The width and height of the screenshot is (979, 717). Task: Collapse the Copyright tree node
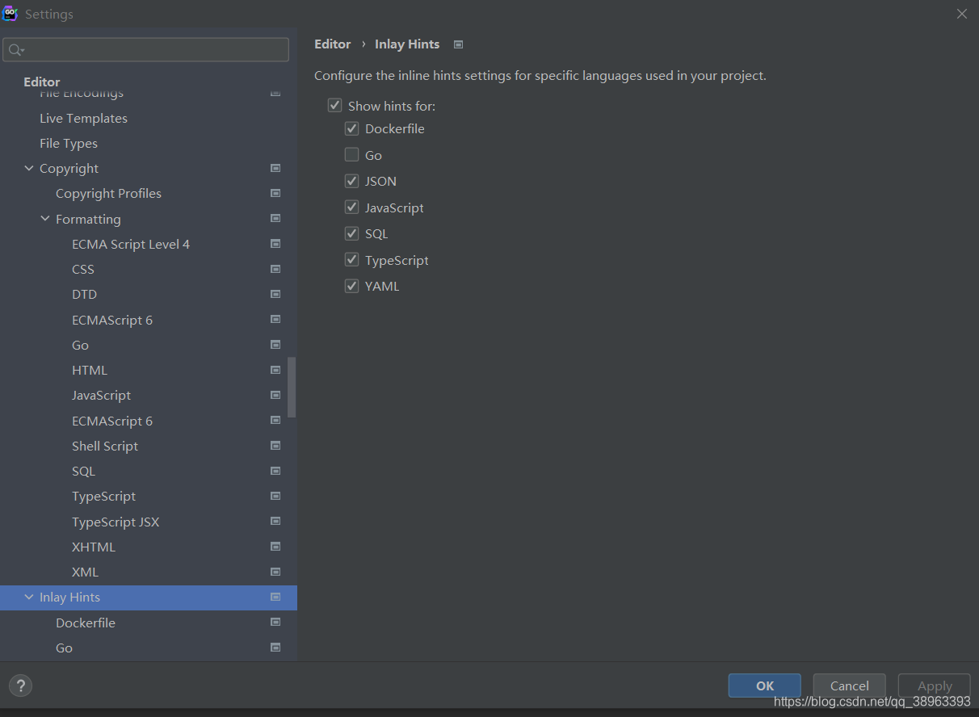[x=29, y=168]
